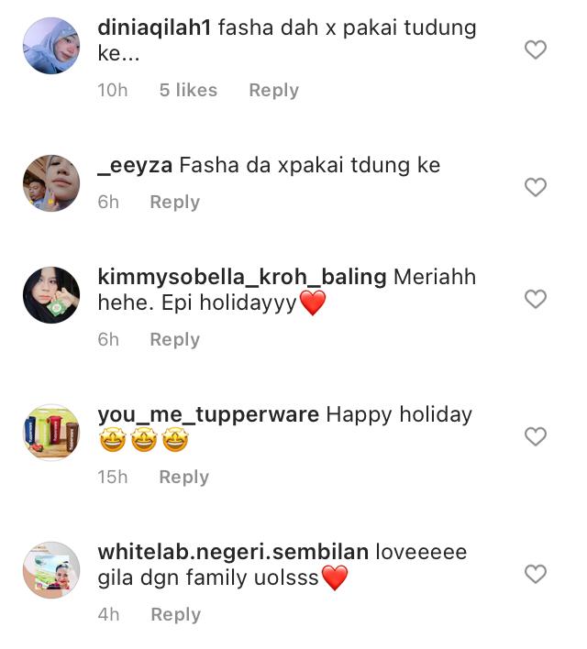
Task: Like kimmysobella_kroh_baling's comment heart icon
Action: point(536,299)
